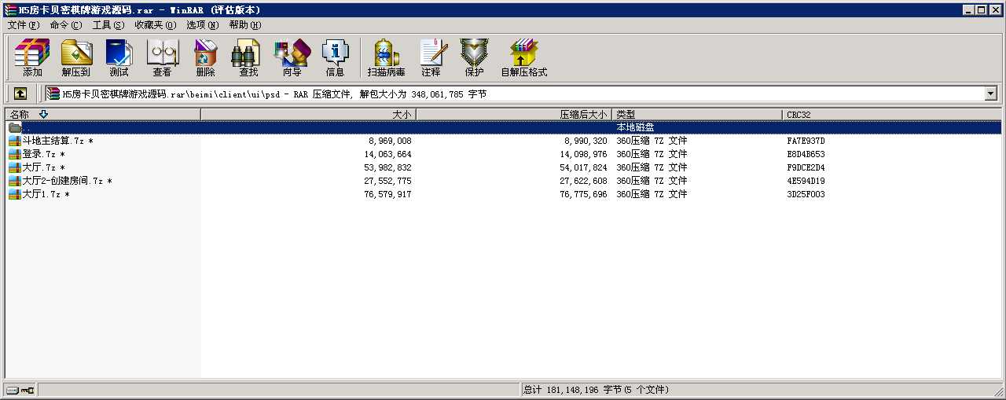
Task: Click the RAR icon in address bar
Action: (53, 94)
